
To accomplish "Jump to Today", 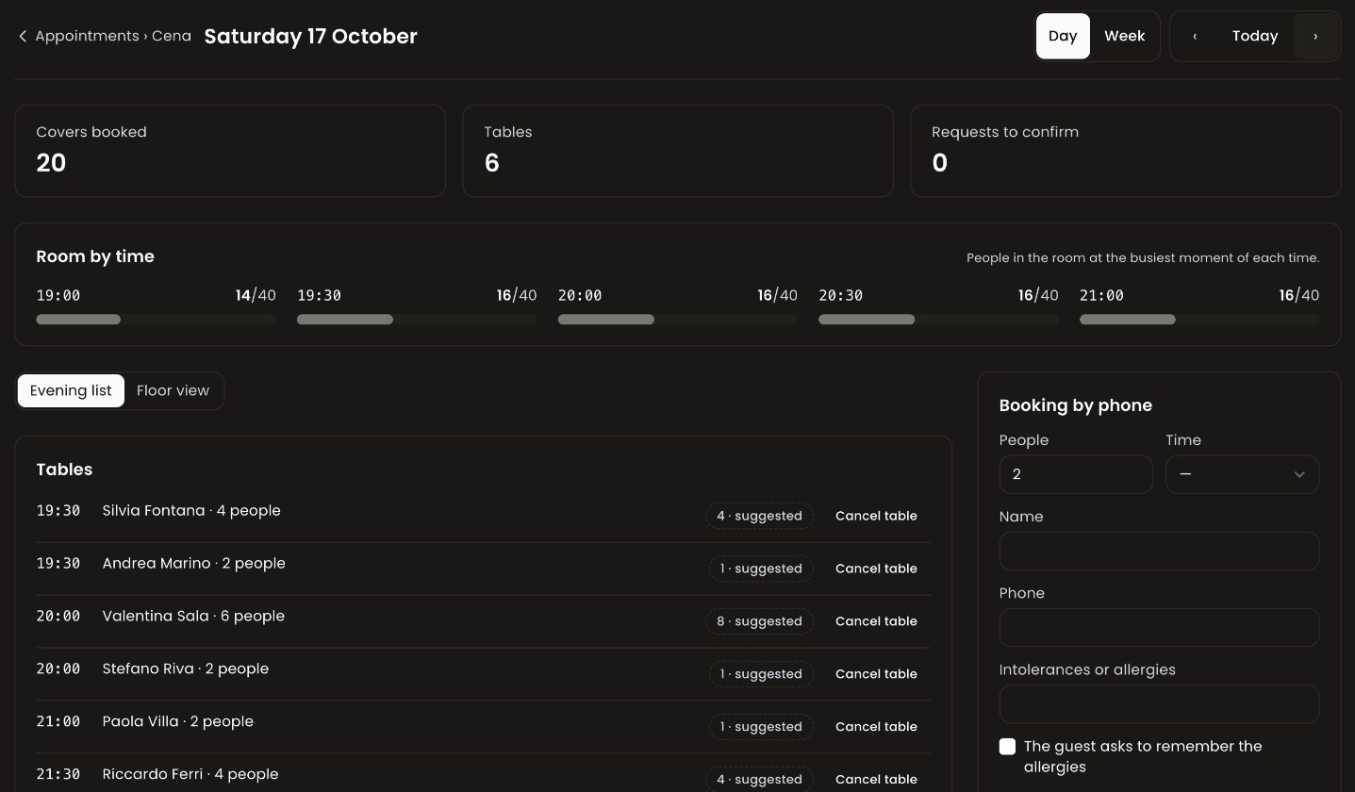I will coord(1255,36).
